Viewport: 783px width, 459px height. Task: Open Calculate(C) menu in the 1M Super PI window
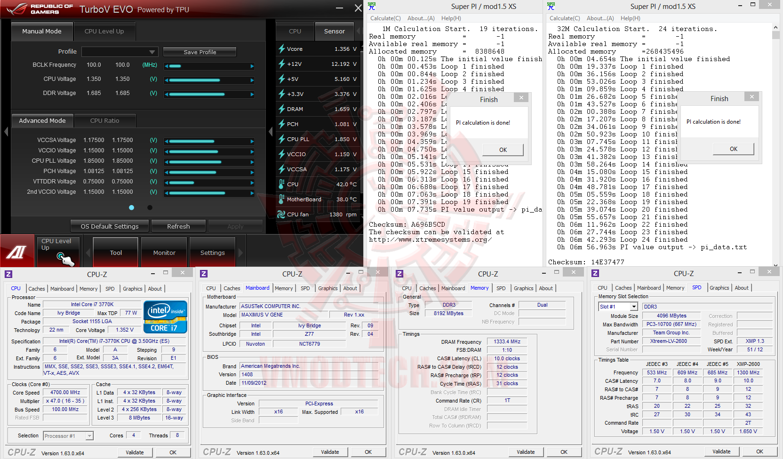coord(385,18)
